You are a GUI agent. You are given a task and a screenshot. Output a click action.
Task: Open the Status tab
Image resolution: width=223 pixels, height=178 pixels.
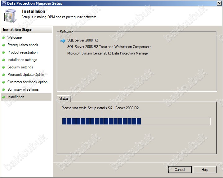click(x=64, y=98)
